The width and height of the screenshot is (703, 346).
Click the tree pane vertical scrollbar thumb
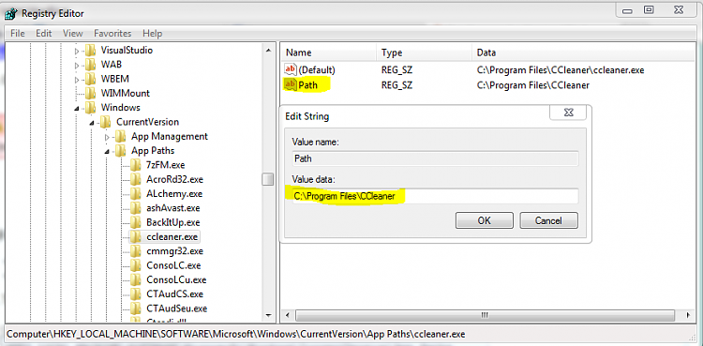pyautogui.click(x=268, y=179)
